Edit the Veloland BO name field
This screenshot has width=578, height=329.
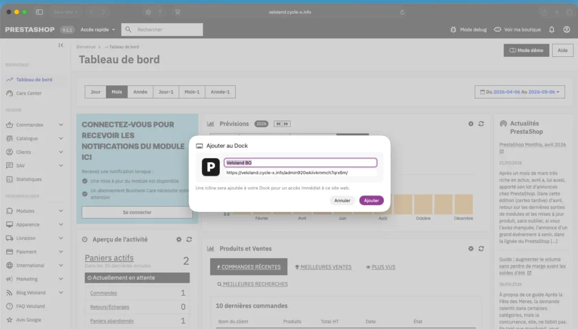300,163
